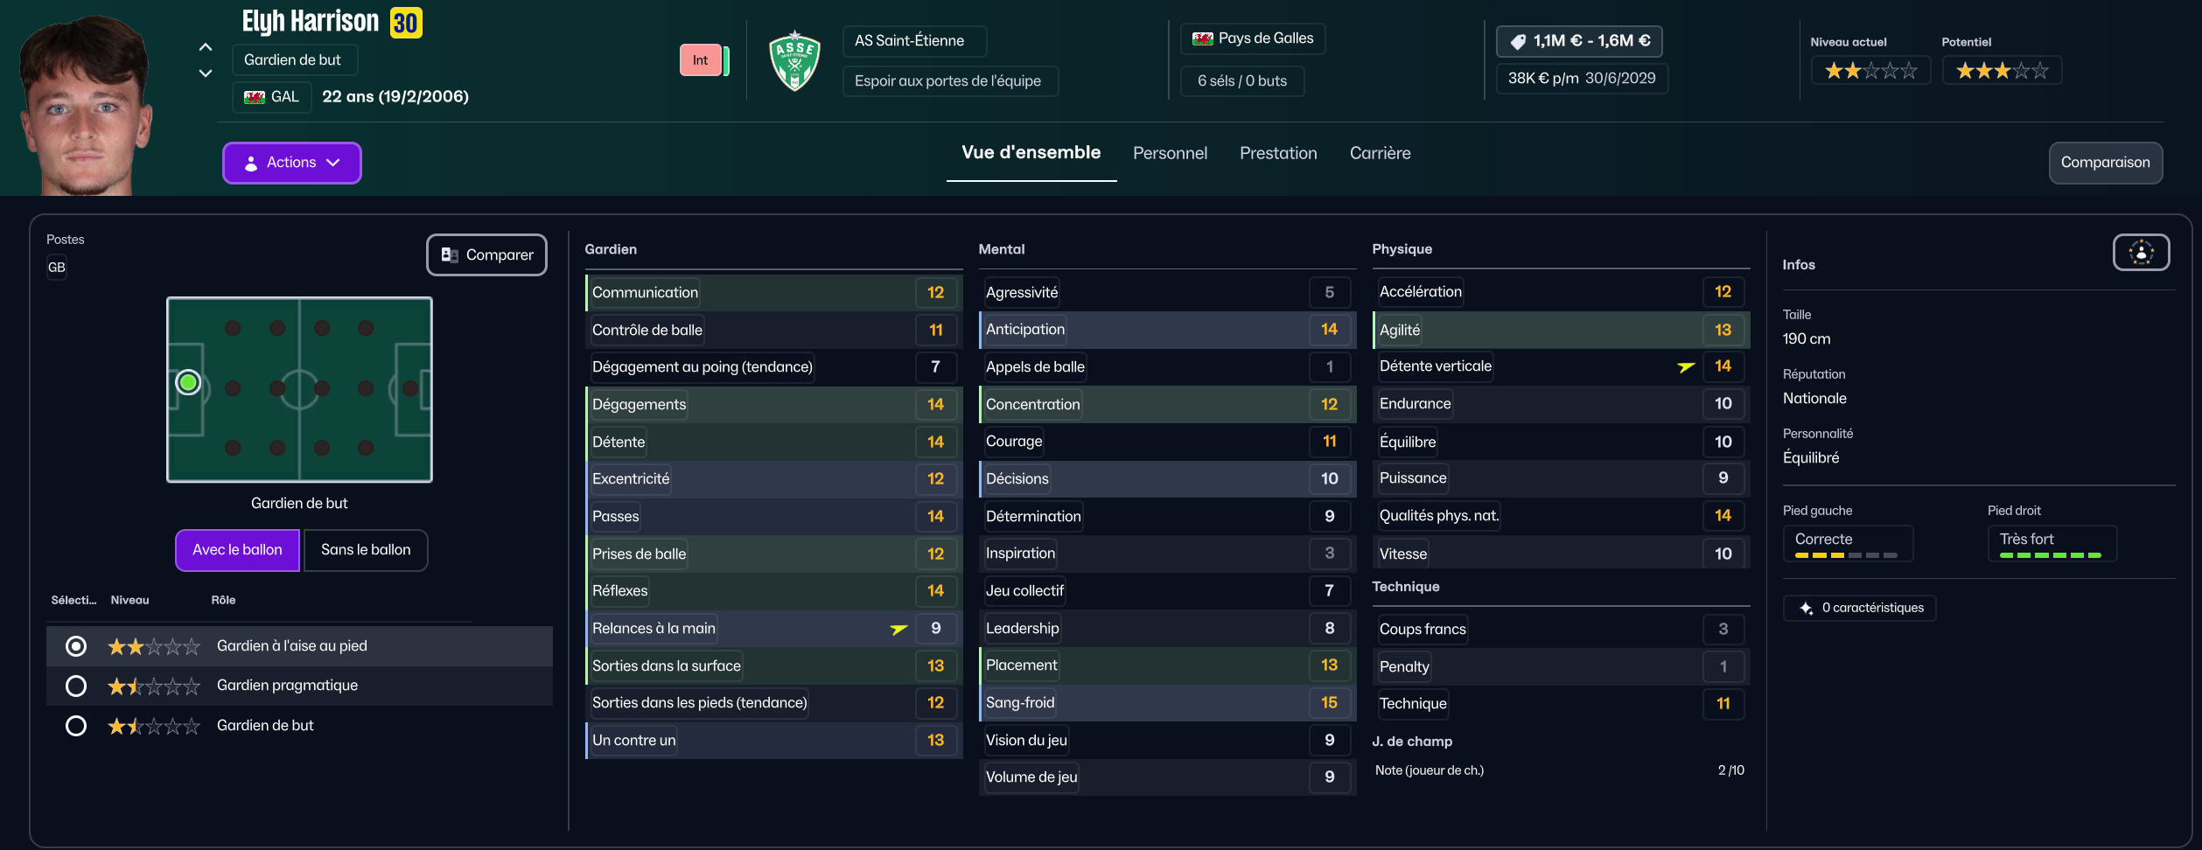This screenshot has height=850, width=2202.
Task: Open the player icon button in Infos
Action: [2141, 253]
